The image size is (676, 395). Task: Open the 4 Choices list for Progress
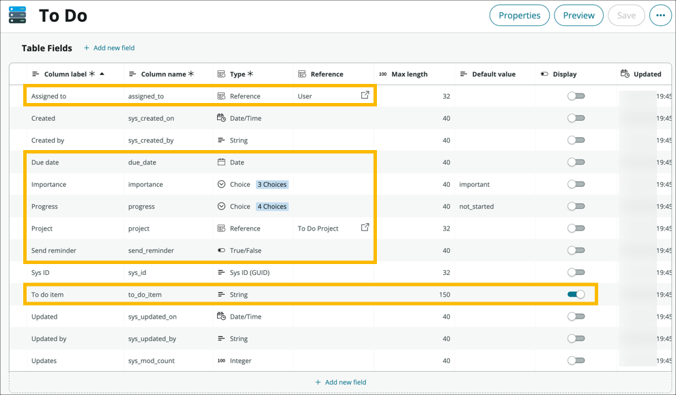point(272,206)
